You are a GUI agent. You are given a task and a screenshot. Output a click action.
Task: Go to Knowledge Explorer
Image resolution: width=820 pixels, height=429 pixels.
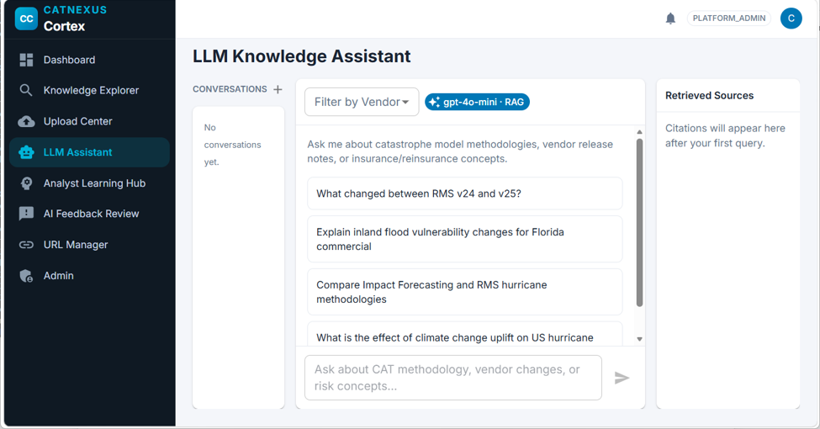click(x=89, y=90)
